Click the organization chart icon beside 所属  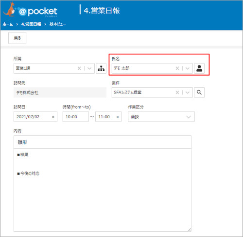tap(101, 68)
